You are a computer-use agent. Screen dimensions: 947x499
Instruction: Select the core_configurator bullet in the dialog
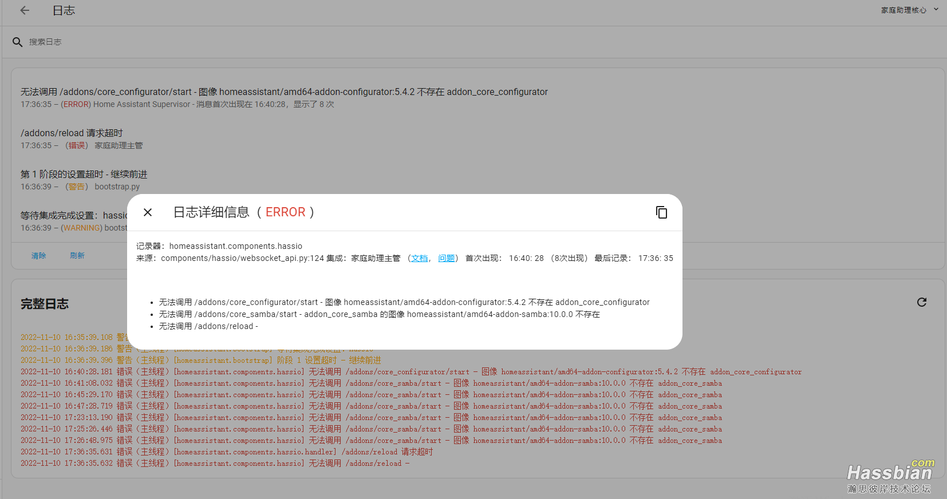[404, 302]
